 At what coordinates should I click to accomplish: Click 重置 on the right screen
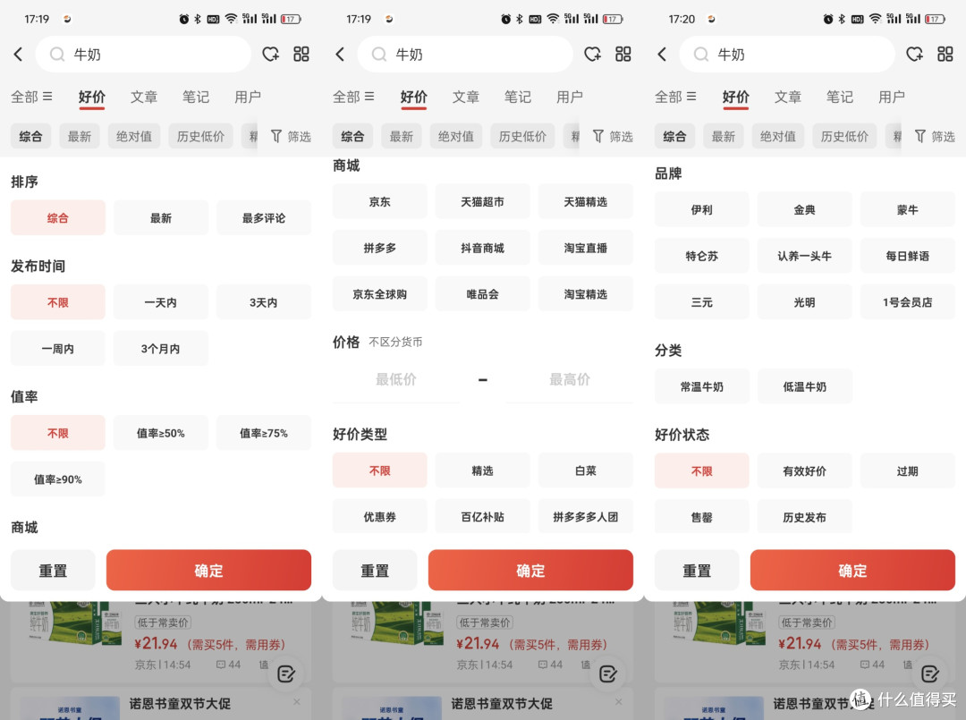(x=697, y=571)
